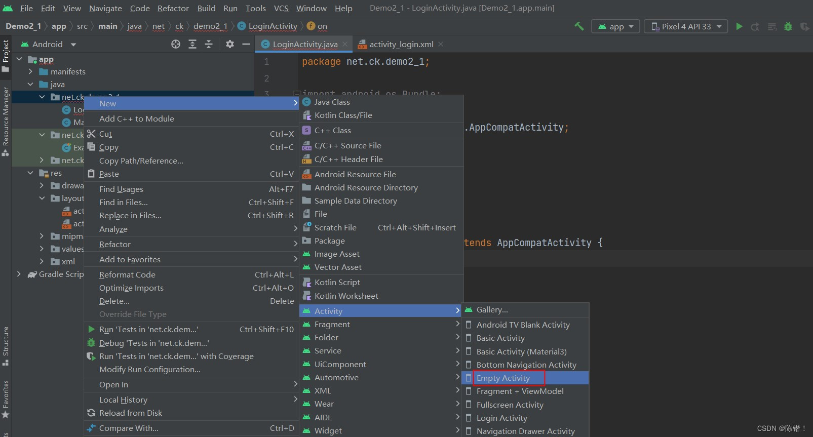This screenshot has height=437, width=813.
Task: Click the demo2_1 breadcrumb
Action: [x=210, y=26]
